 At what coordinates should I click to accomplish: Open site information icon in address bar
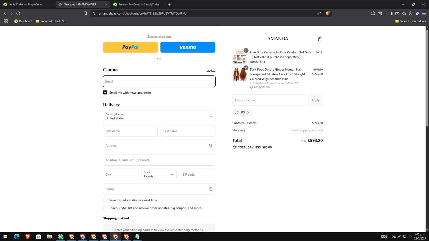click(x=94, y=13)
